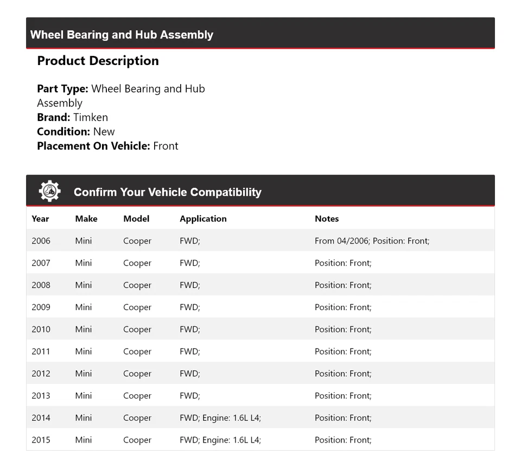Select the 2007 Mini Cooper row year
Screen dimensions: 521x468
41,263
